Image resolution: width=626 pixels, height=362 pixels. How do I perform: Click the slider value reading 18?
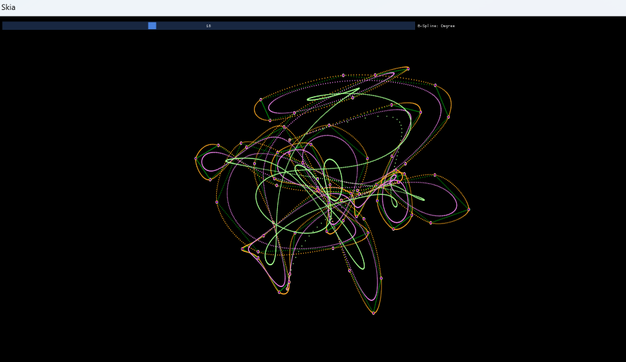click(208, 26)
